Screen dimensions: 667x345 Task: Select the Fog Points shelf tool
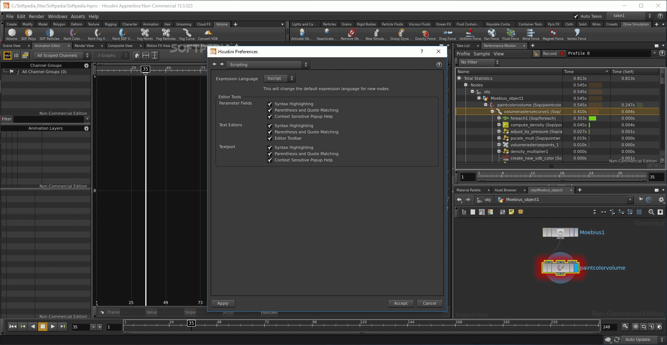click(145, 34)
